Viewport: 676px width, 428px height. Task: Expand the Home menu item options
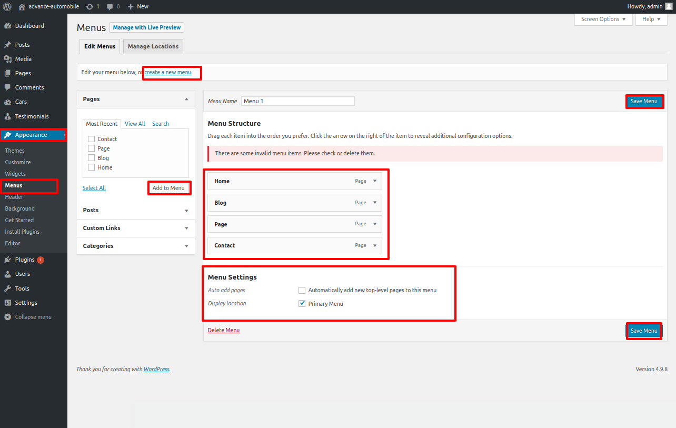click(x=375, y=181)
